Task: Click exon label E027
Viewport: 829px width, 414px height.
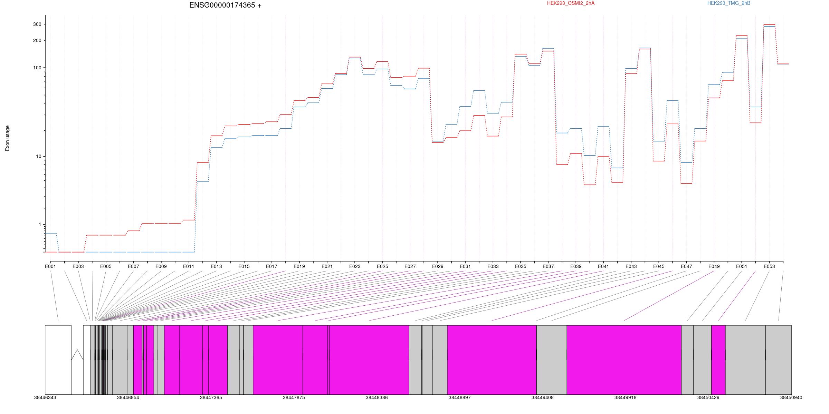Action: click(410, 266)
